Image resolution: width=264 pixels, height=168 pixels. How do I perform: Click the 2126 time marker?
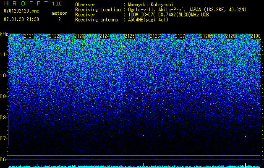pos(155,36)
